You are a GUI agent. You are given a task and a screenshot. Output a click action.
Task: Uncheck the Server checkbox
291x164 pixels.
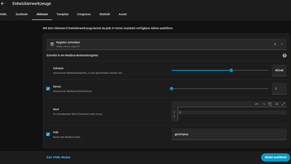tap(48, 89)
